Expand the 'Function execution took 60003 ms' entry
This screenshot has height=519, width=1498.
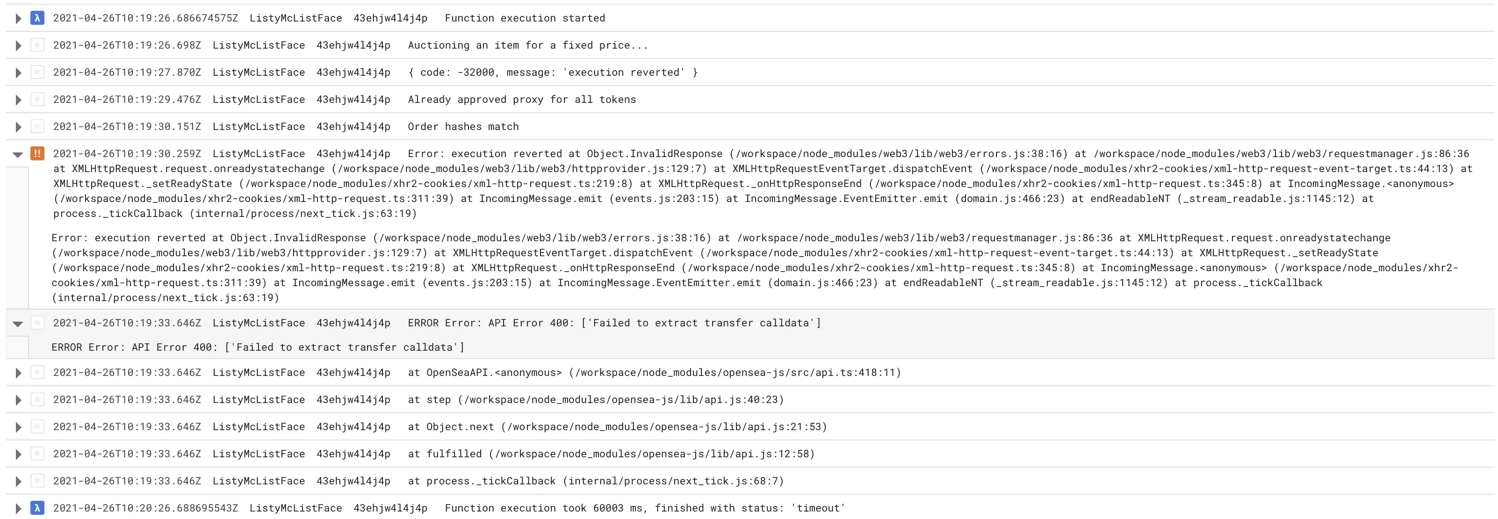point(18,509)
